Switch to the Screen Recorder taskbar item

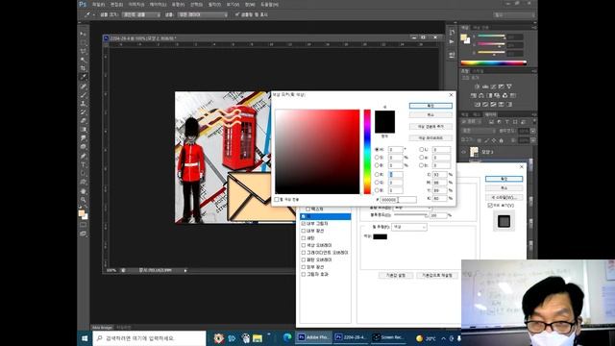click(x=388, y=337)
